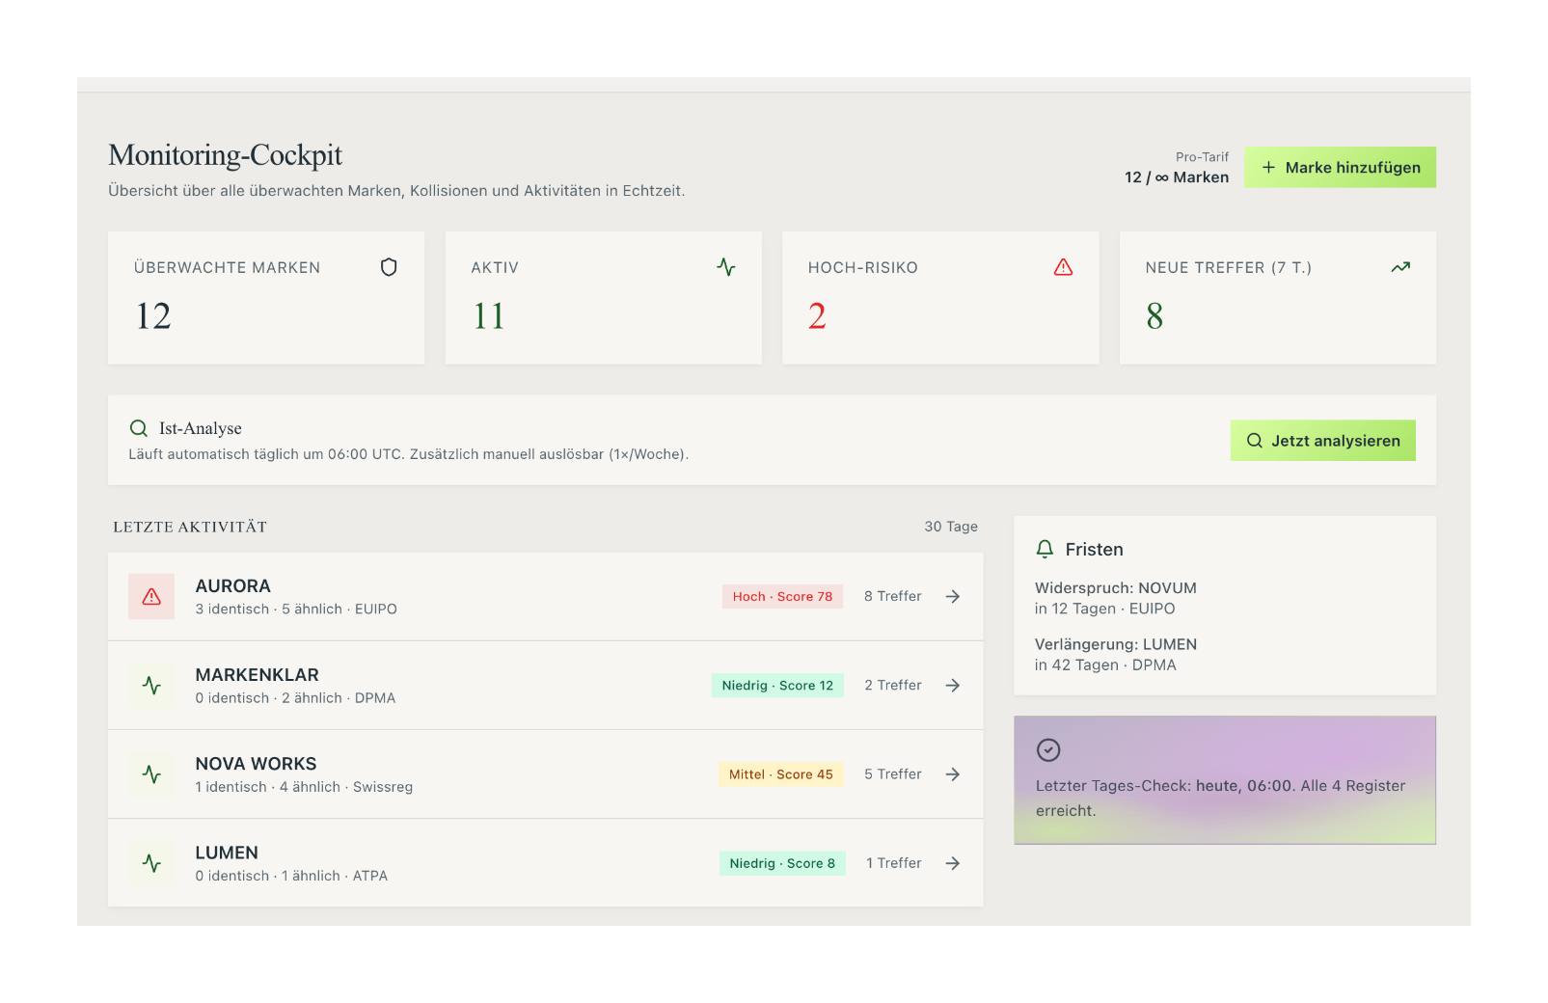1548x1003 pixels.
Task: Click the pulse icon on Aktiv card
Action: pyautogui.click(x=726, y=267)
